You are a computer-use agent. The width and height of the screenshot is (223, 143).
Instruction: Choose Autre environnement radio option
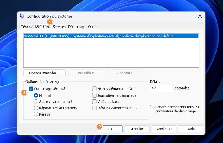36,102
